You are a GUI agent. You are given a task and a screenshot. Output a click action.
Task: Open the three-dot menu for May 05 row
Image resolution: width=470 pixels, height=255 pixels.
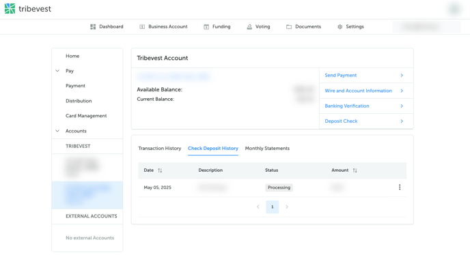[x=400, y=187]
